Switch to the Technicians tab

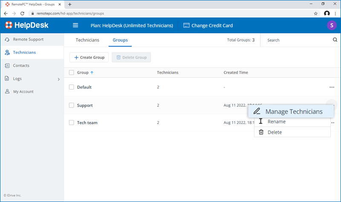[x=87, y=40]
